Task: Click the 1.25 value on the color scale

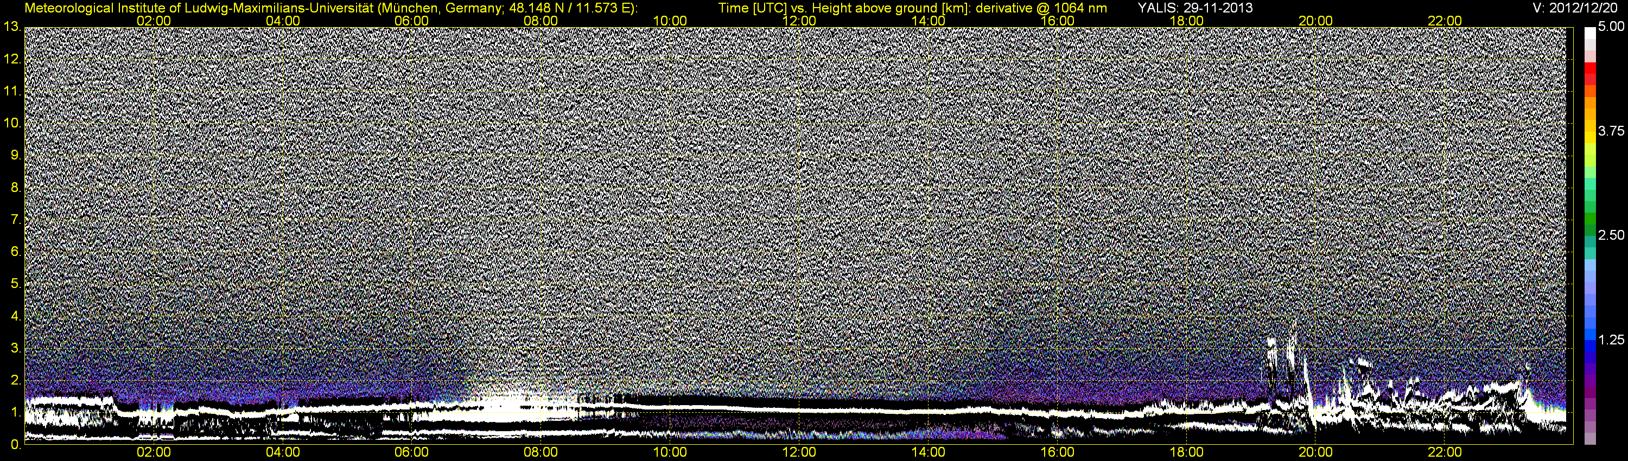Action: tap(1610, 341)
